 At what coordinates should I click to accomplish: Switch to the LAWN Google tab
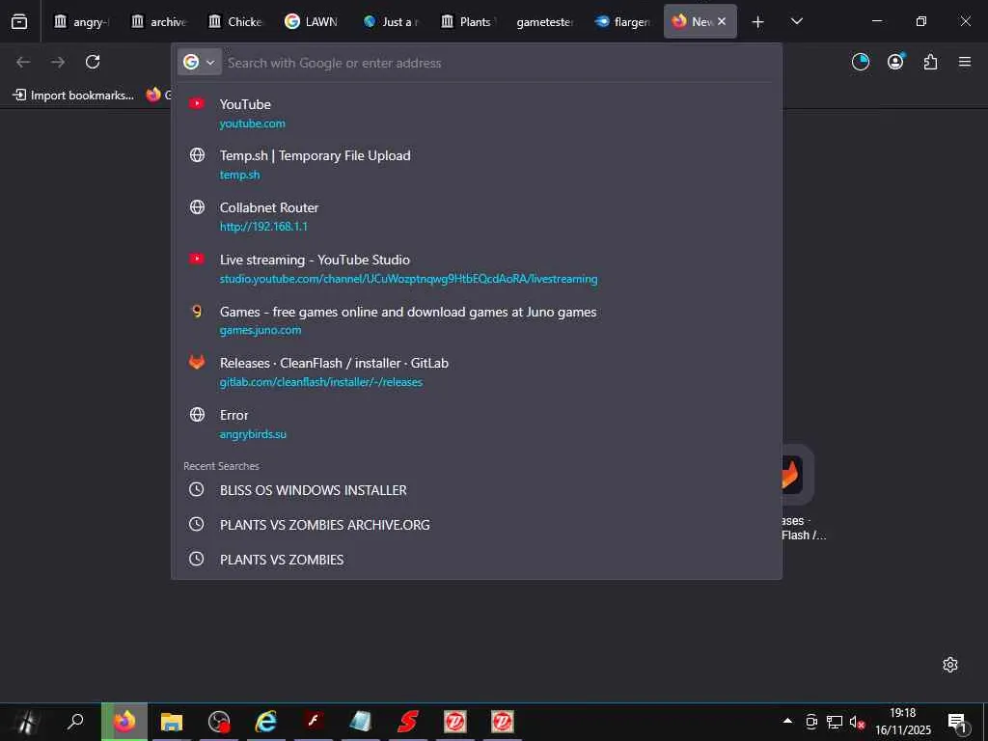click(312, 22)
